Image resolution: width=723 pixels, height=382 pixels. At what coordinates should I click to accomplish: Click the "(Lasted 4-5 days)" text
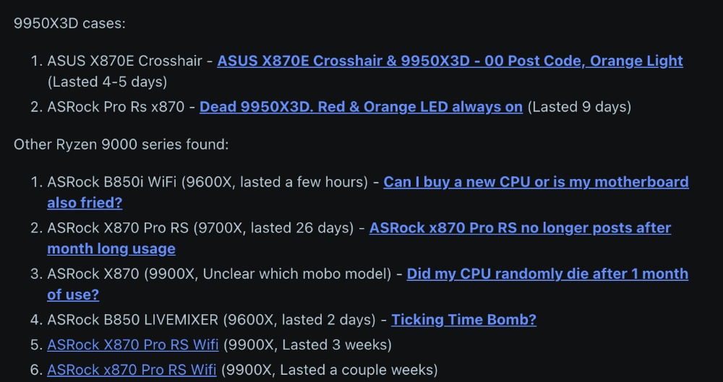tap(107, 82)
